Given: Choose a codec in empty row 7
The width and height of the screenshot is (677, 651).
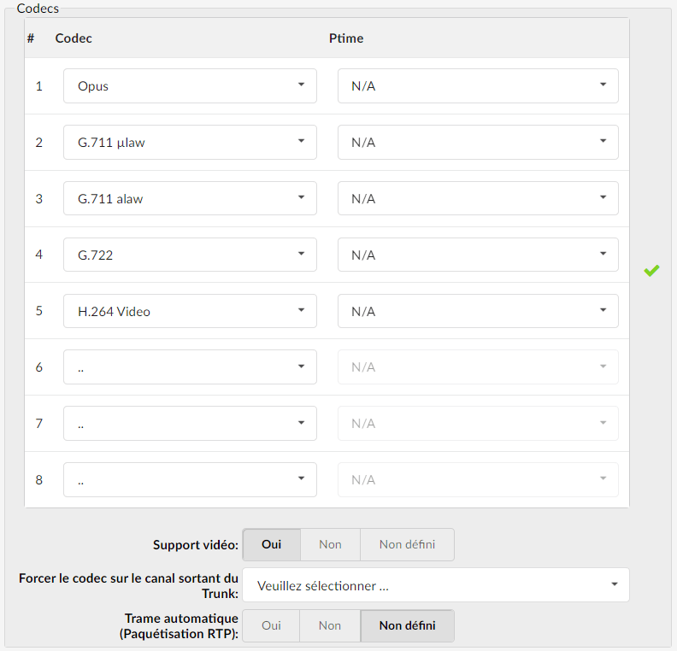Looking at the screenshot, I should (190, 423).
